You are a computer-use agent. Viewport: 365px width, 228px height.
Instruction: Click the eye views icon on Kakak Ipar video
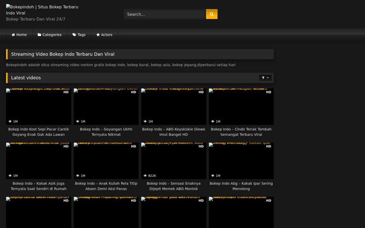coord(212,176)
